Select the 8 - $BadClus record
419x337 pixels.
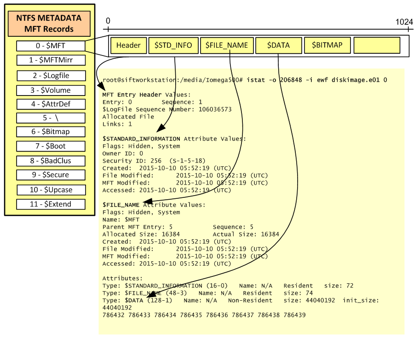pos(51,161)
